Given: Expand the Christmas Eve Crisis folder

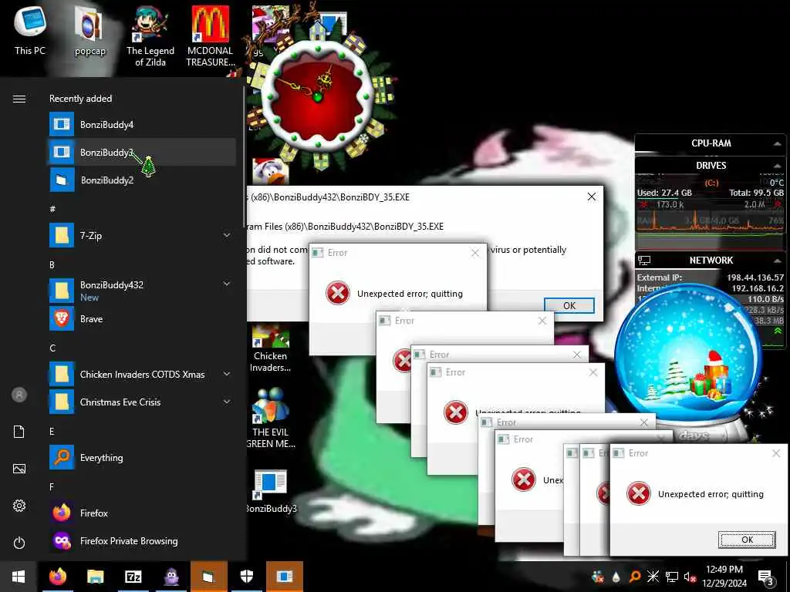Looking at the screenshot, I should tap(227, 402).
